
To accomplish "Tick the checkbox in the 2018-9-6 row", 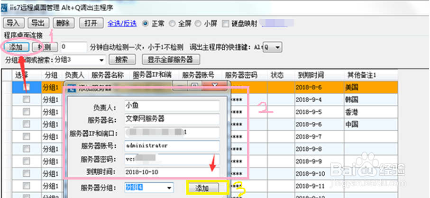I will 27,124.
